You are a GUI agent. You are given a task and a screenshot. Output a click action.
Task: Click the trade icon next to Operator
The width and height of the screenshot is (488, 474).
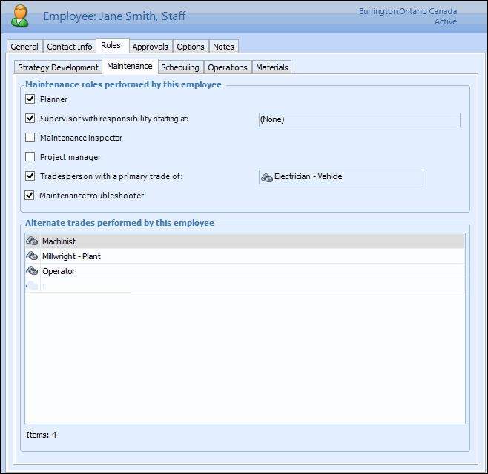(x=32, y=271)
